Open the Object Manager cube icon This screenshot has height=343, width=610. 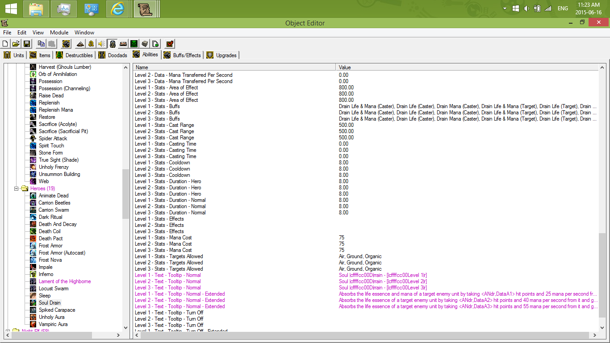145,44
